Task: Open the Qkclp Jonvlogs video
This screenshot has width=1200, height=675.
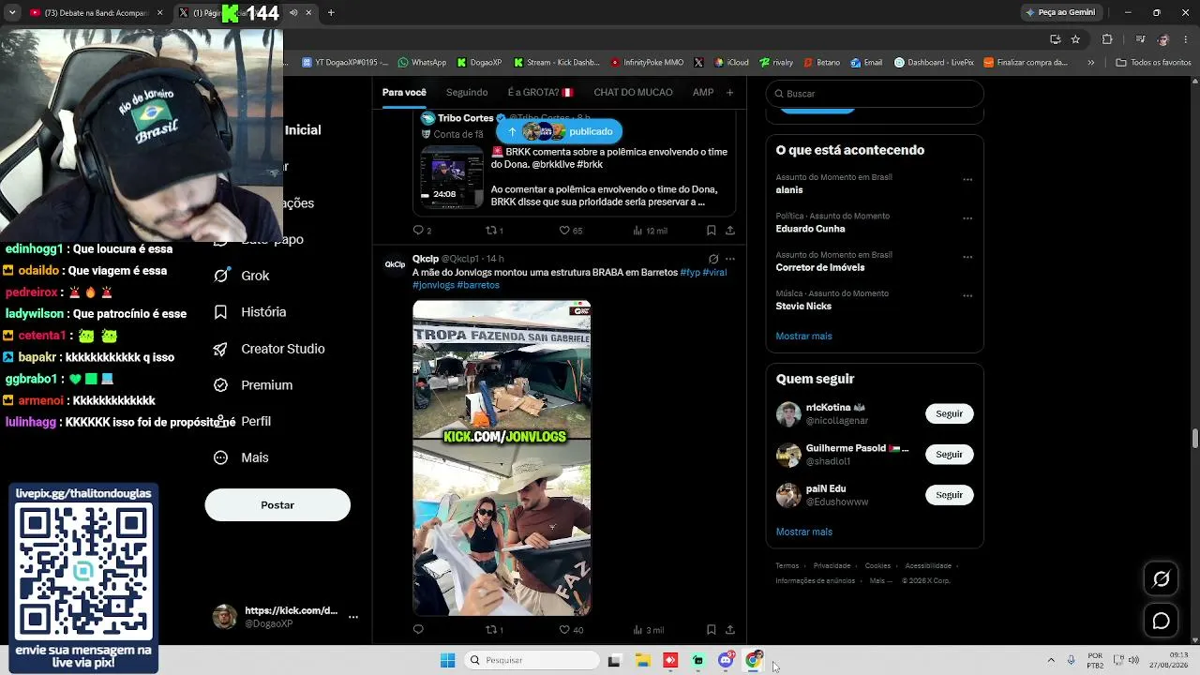Action: click(x=502, y=457)
